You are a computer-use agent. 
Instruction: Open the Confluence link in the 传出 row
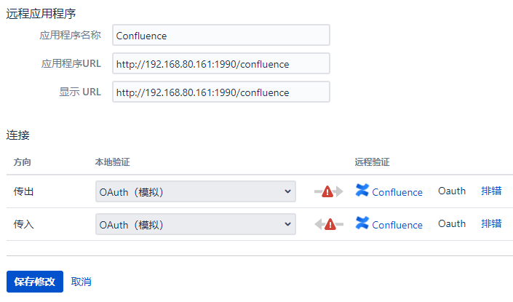pos(397,192)
